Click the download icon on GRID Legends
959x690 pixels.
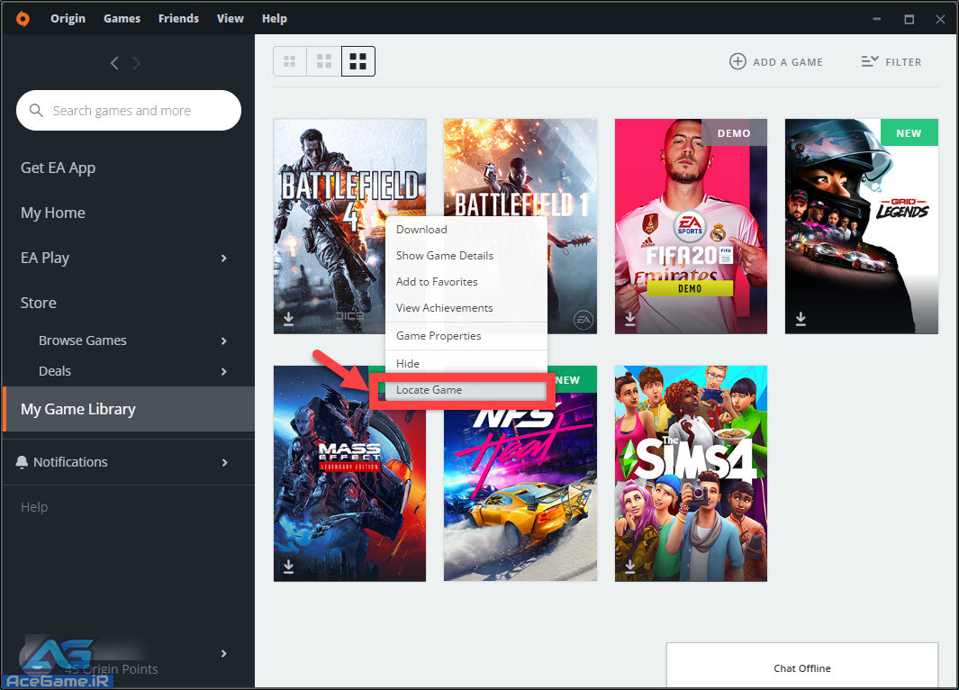tap(801, 319)
